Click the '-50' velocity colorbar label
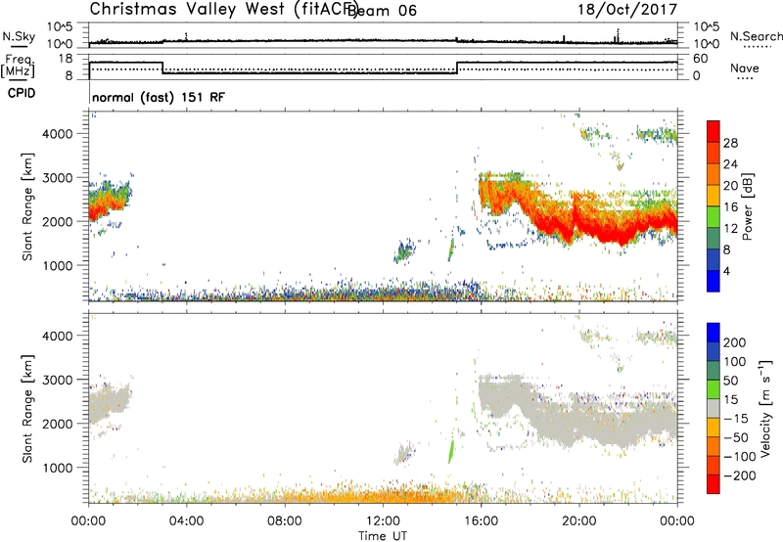 pyautogui.click(x=736, y=437)
